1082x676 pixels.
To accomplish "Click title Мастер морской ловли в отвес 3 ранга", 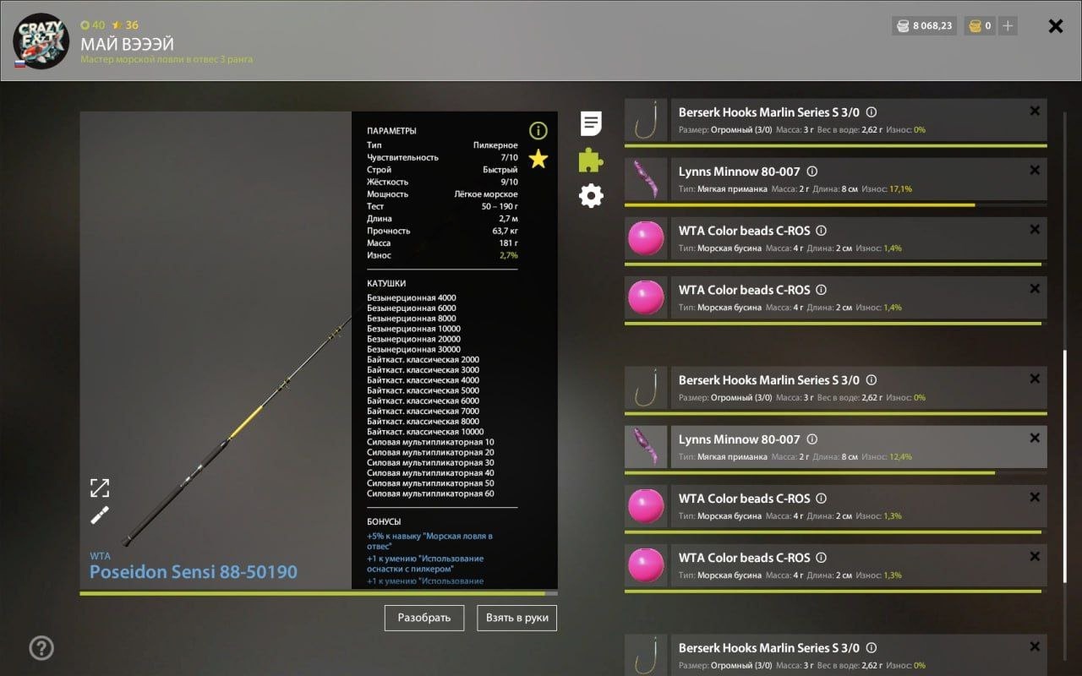I will point(167,60).
